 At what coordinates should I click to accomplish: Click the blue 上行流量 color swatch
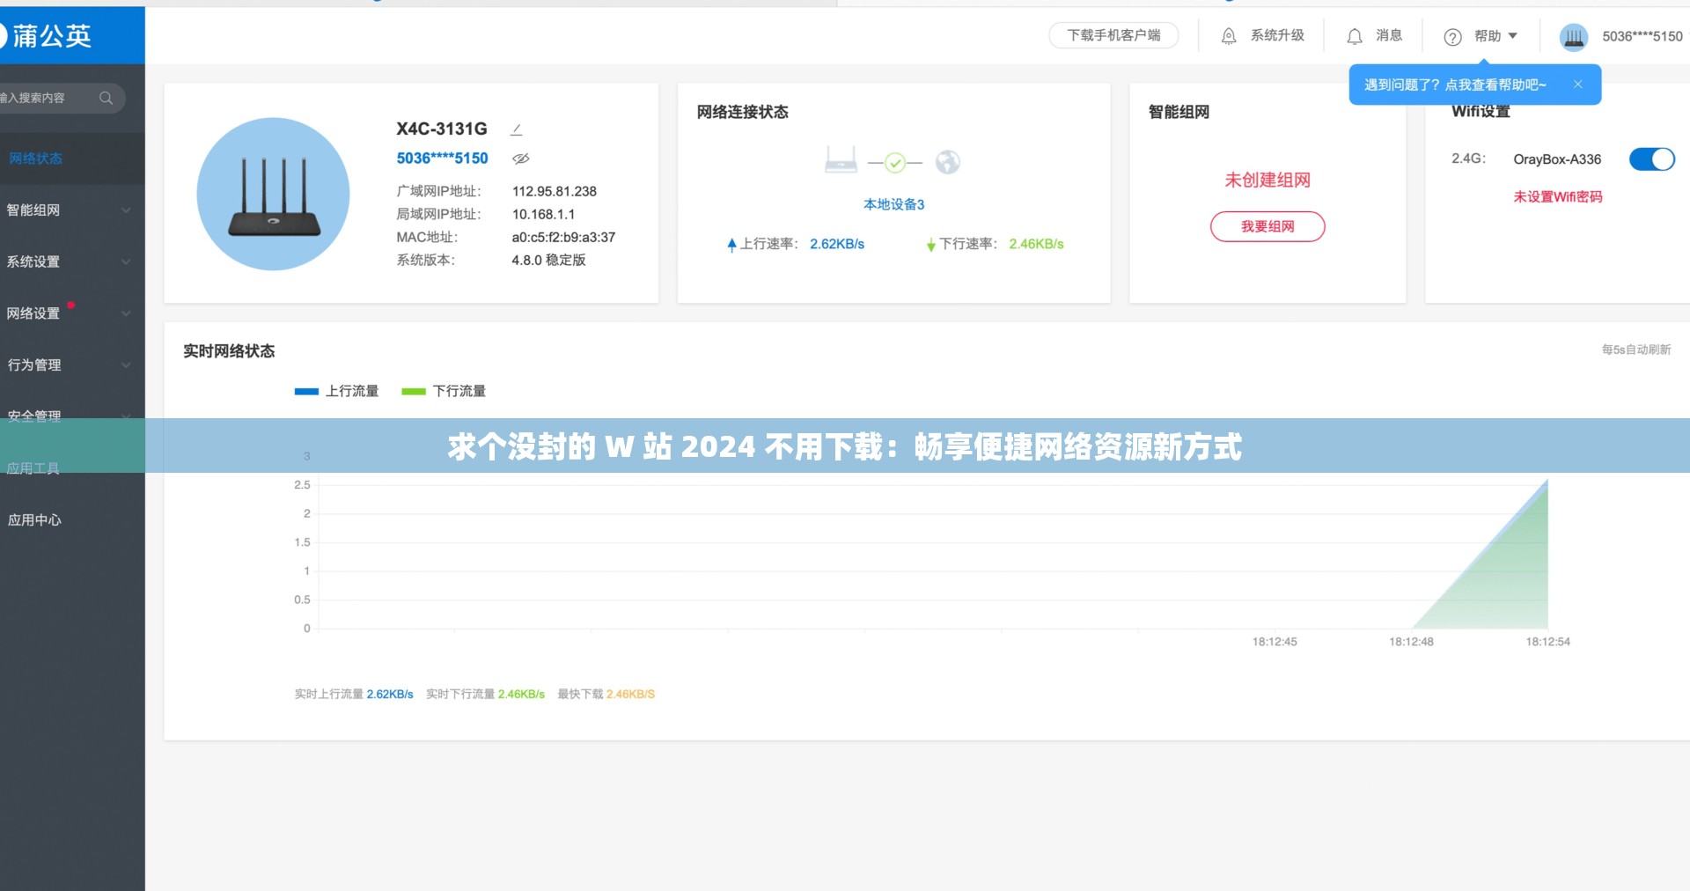point(306,391)
